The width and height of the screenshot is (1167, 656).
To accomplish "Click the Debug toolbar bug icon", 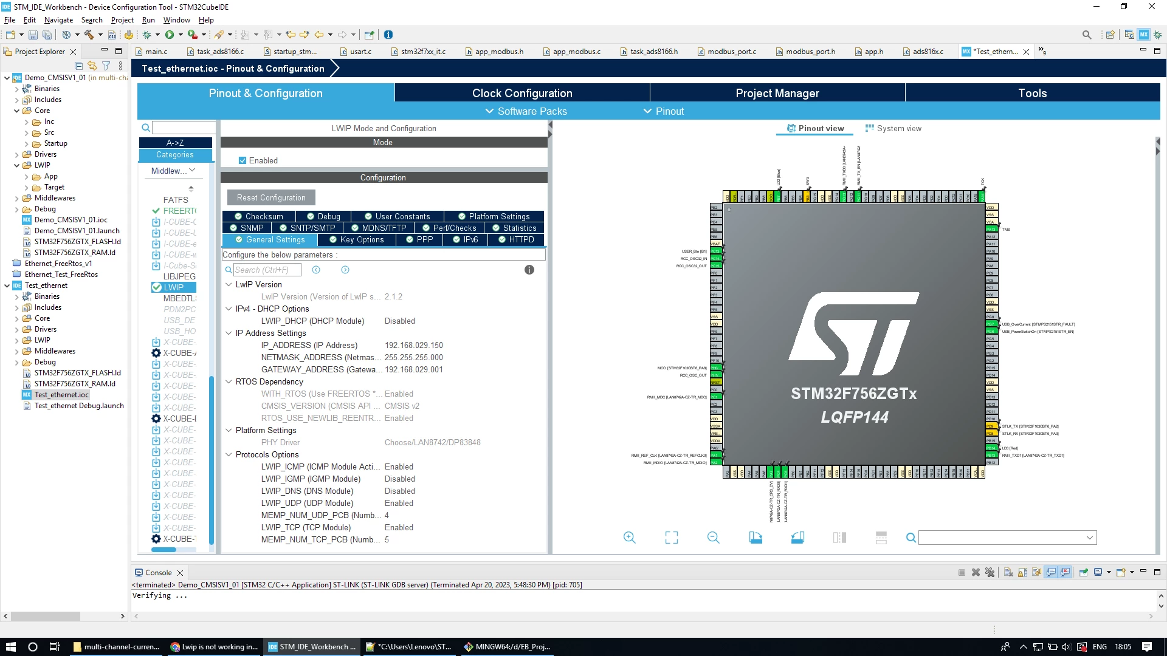I will (146, 35).
